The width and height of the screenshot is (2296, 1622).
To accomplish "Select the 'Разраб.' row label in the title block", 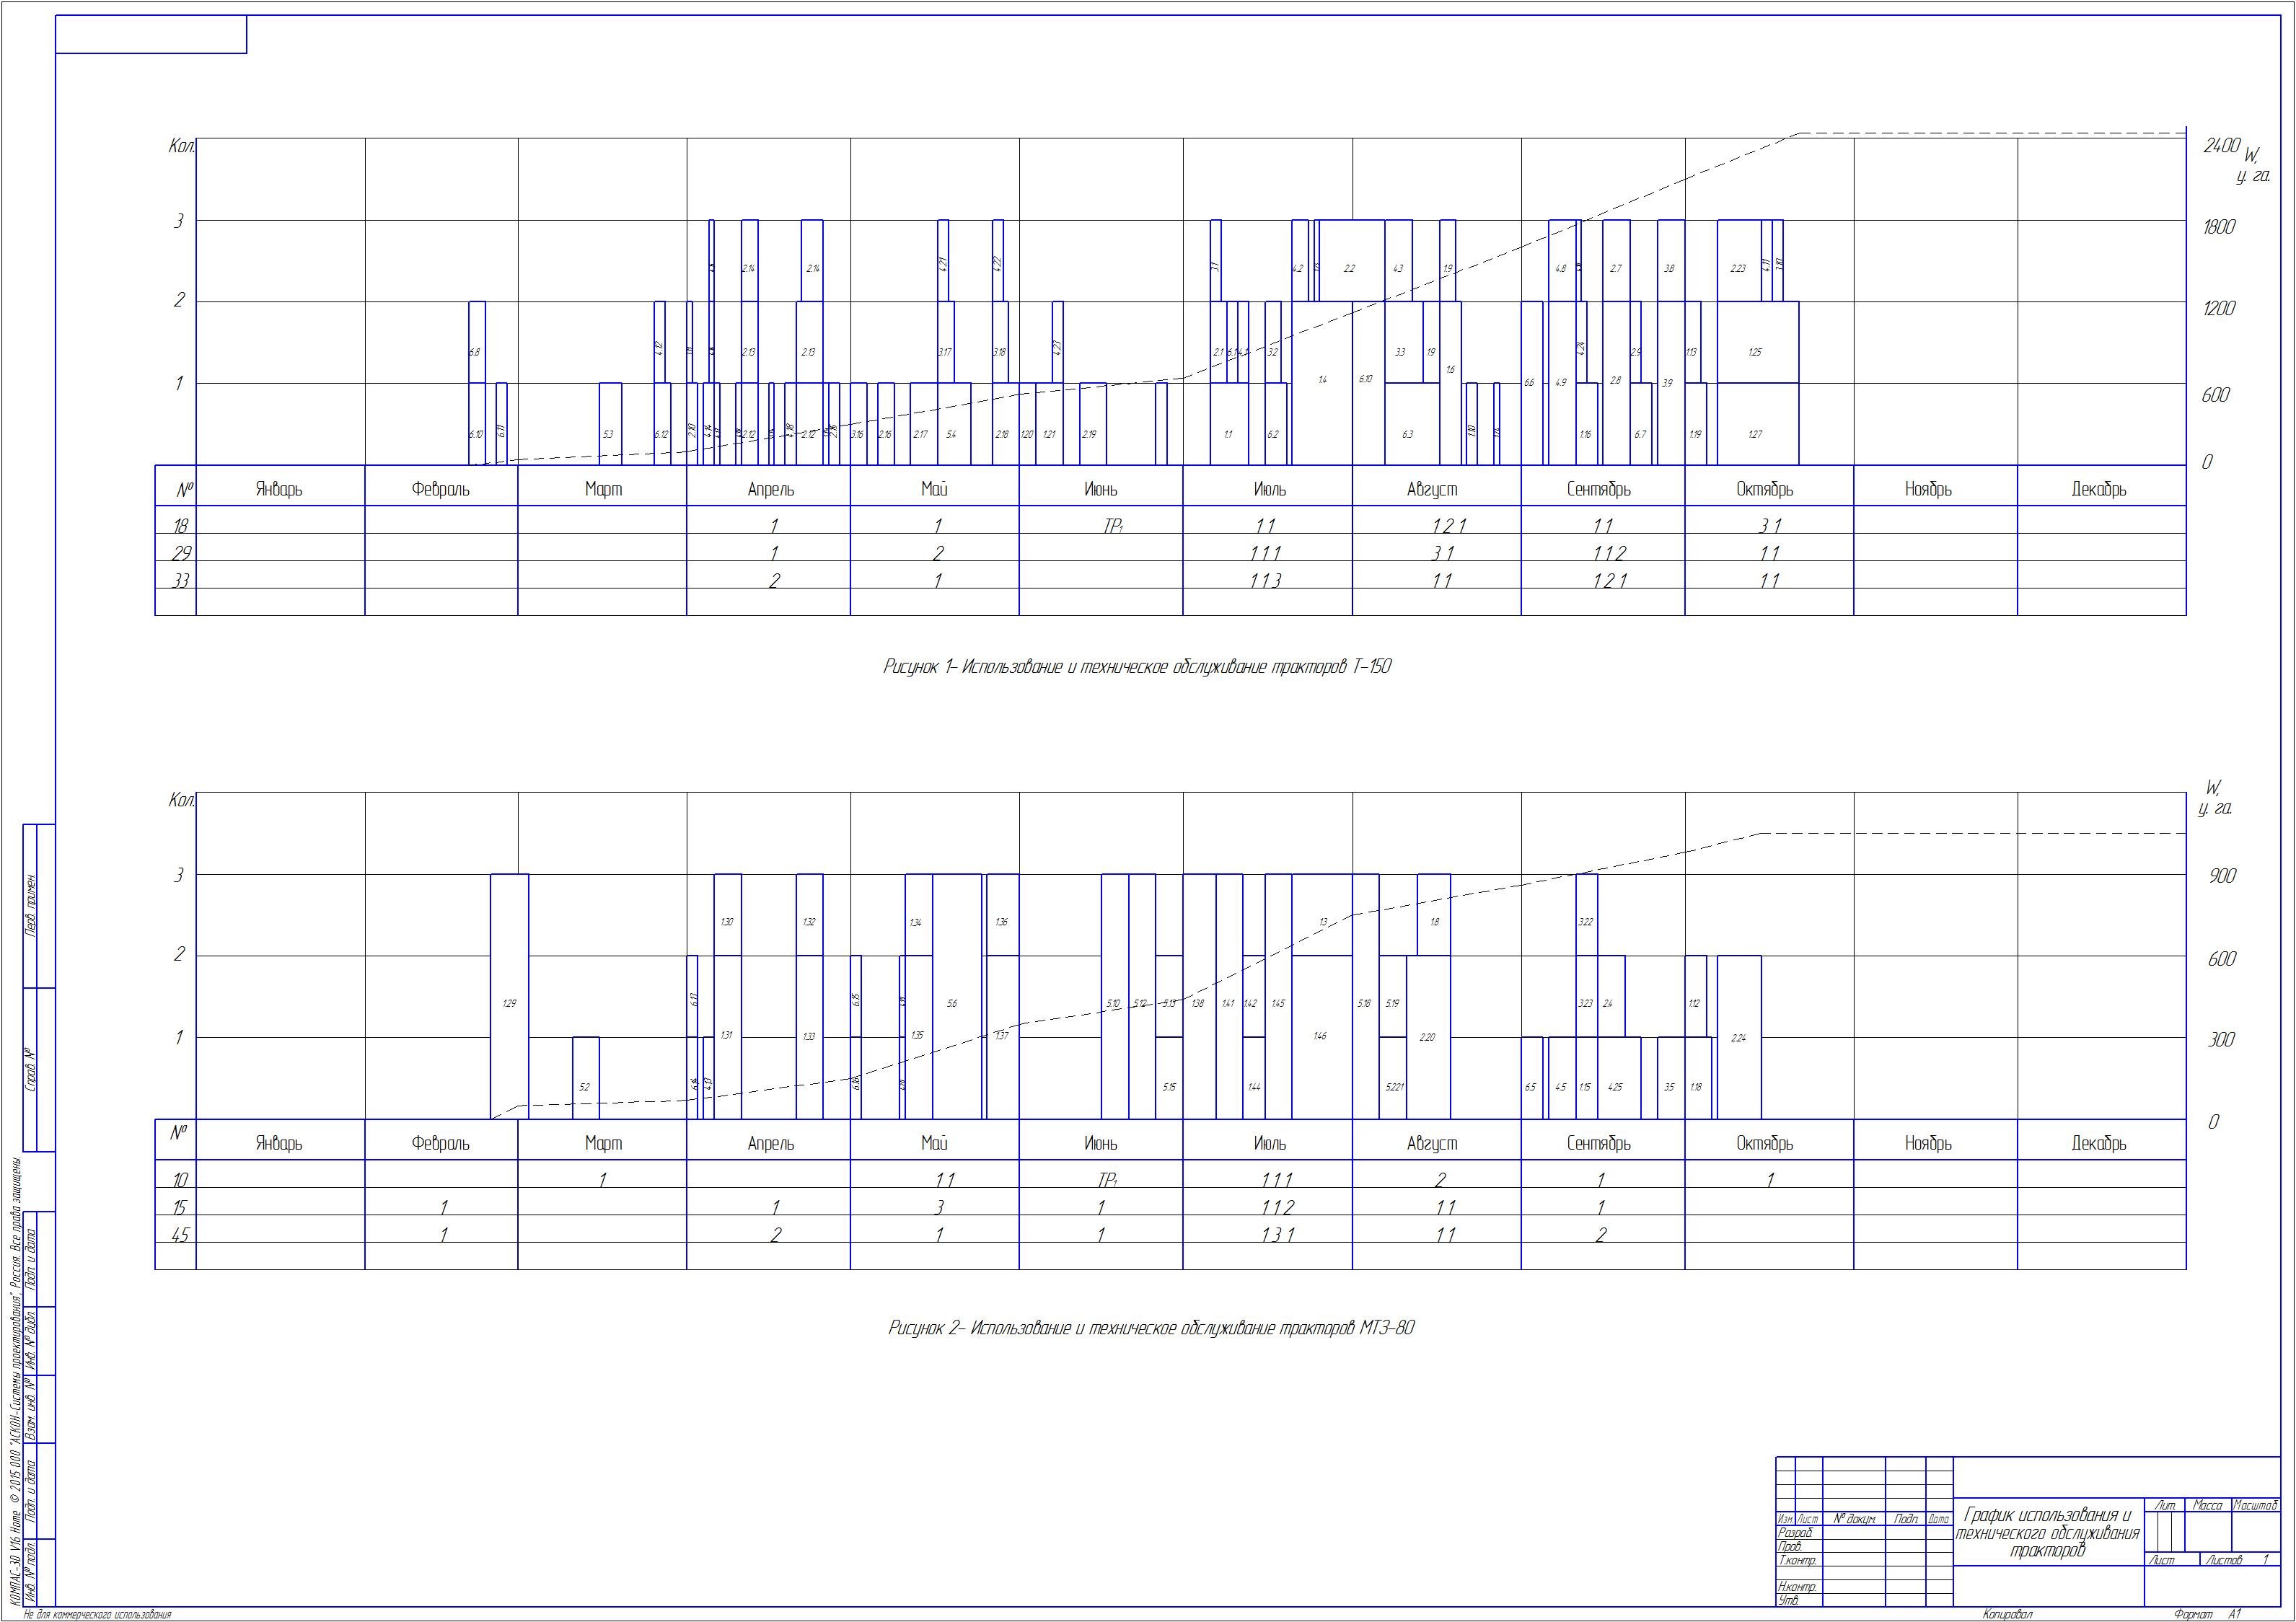I will [x=1795, y=1532].
